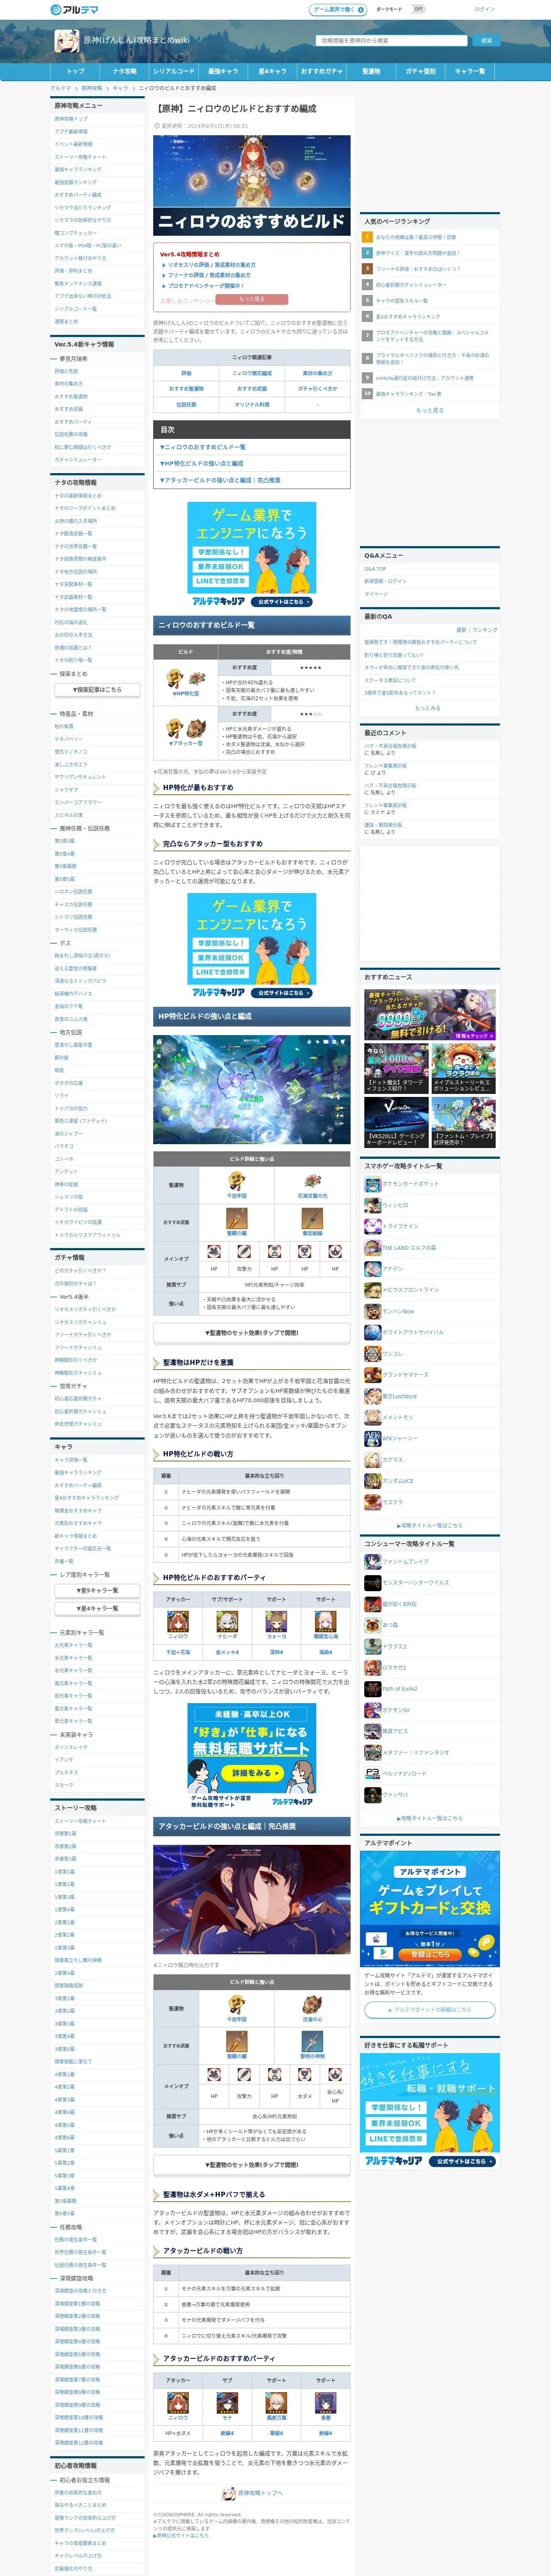This screenshot has width=551, height=2576.
Task: Click the ペルソナ3リロード game icon
Action: click(372, 1774)
